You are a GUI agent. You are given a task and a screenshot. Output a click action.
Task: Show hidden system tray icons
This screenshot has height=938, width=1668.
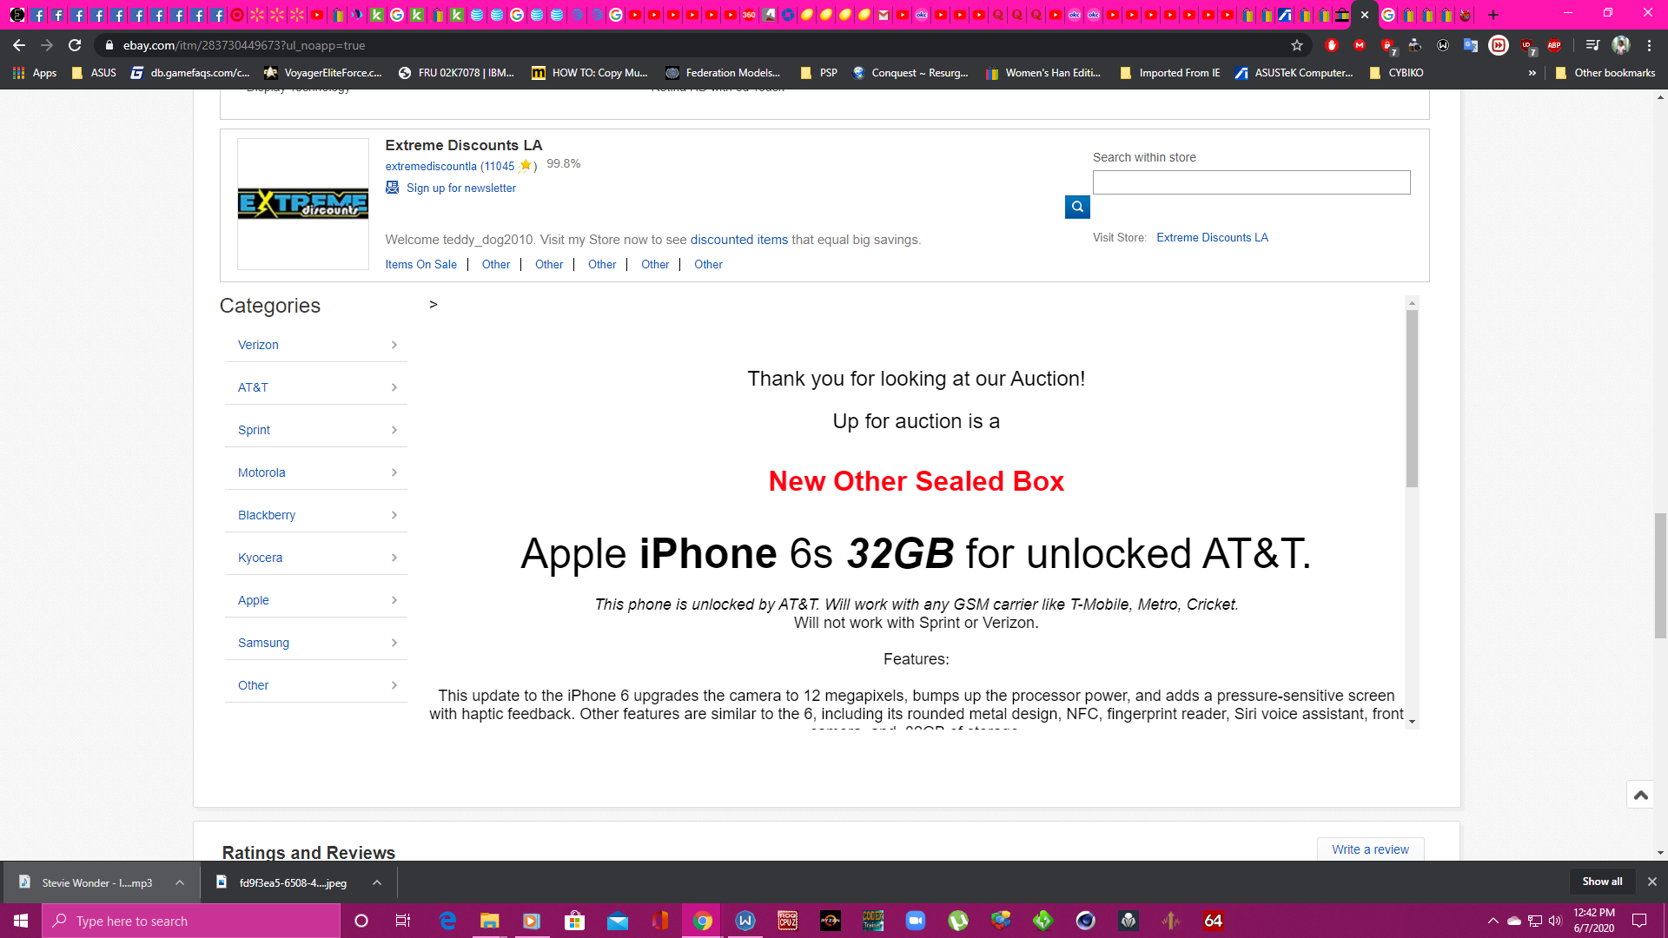1493,921
